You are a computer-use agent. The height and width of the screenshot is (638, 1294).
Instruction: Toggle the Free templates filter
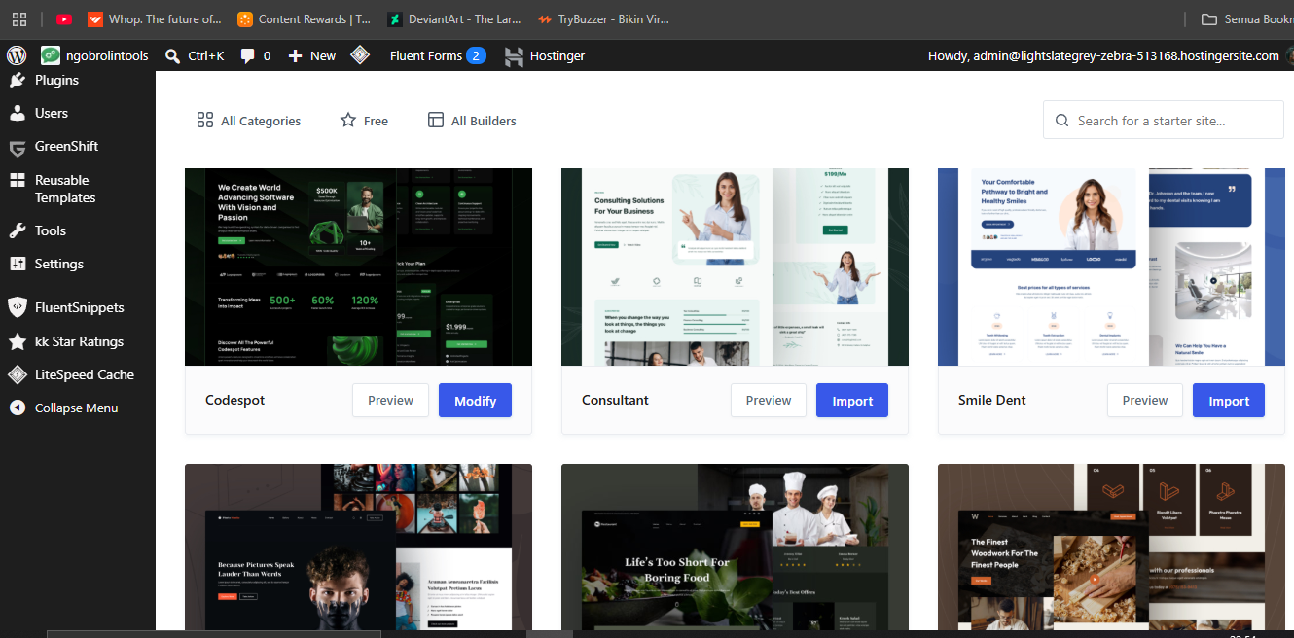(364, 121)
